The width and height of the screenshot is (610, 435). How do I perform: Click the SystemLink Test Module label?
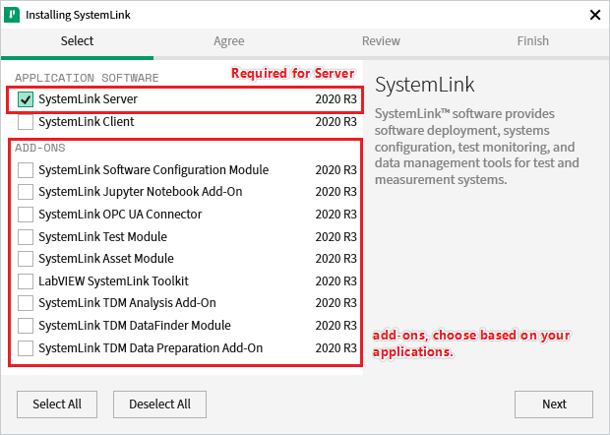pos(102,237)
